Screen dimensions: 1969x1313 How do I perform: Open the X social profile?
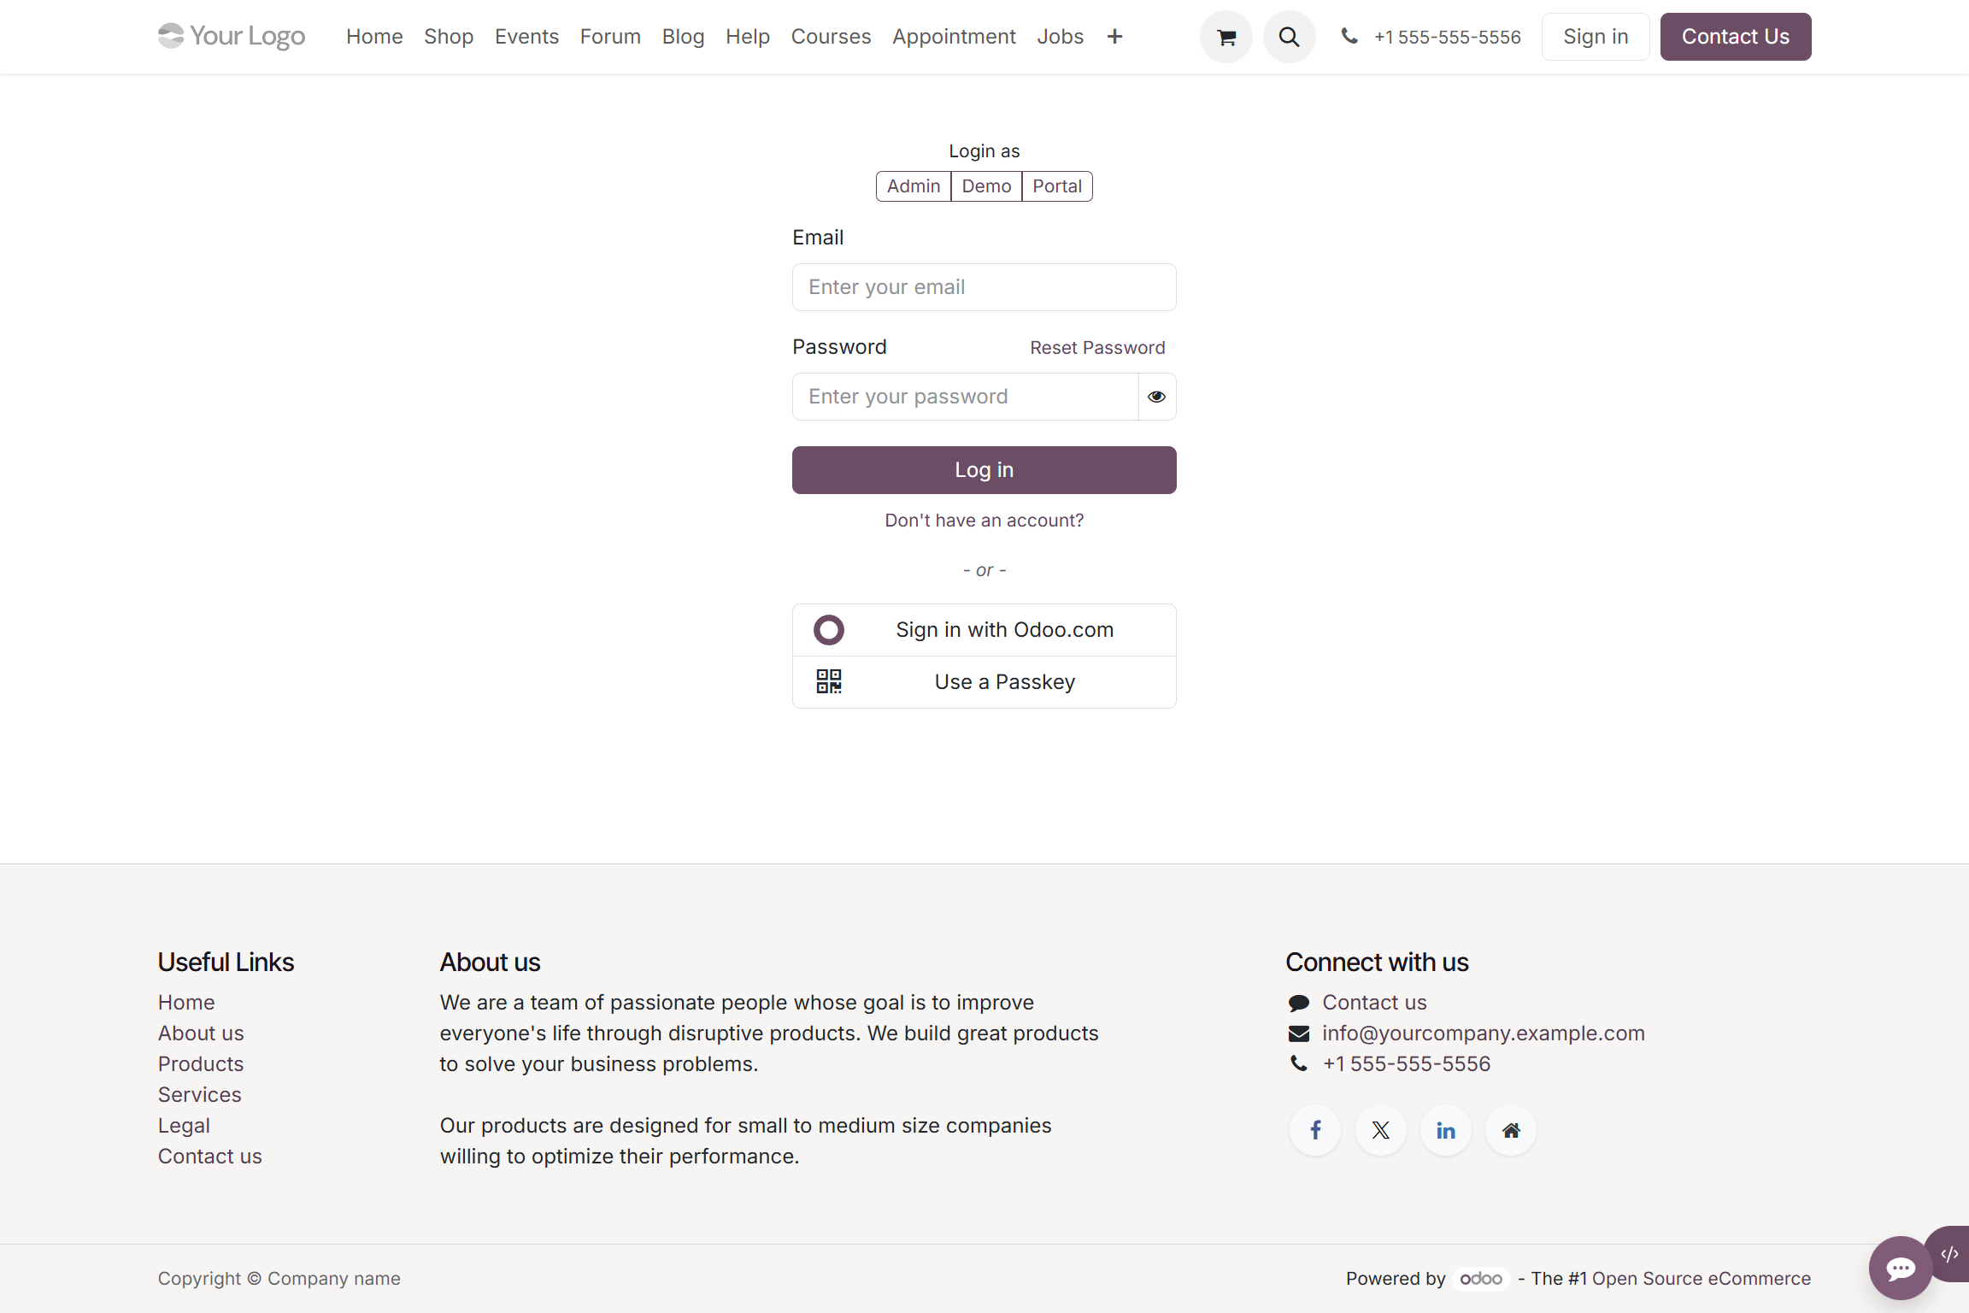(x=1380, y=1129)
